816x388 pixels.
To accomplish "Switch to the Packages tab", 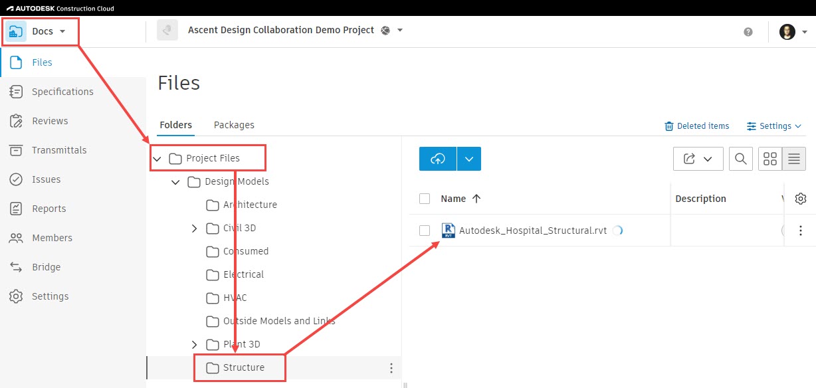I will 234,125.
